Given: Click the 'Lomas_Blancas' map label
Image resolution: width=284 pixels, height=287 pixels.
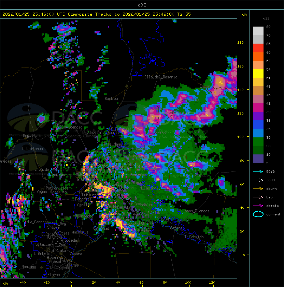Looking at the screenshot, I should point(196,211).
